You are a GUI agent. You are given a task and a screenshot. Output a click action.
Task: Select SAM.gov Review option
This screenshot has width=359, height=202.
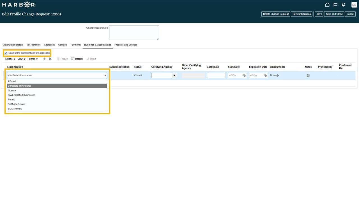tap(57, 104)
